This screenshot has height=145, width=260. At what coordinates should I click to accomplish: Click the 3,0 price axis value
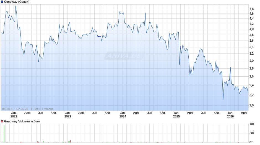[x=251, y=61]
